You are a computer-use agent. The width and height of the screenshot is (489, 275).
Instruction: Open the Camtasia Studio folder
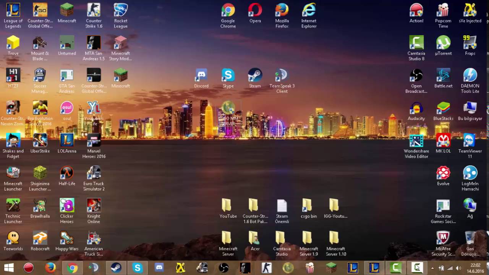pos(282,243)
